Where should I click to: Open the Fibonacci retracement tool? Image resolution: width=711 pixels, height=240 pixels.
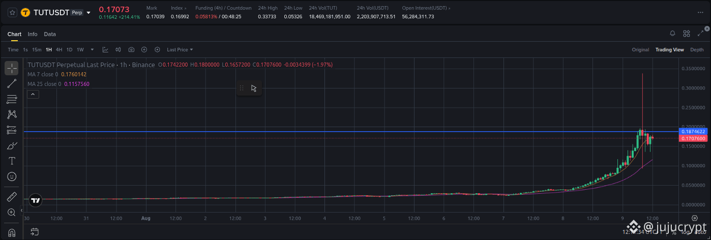[12, 99]
